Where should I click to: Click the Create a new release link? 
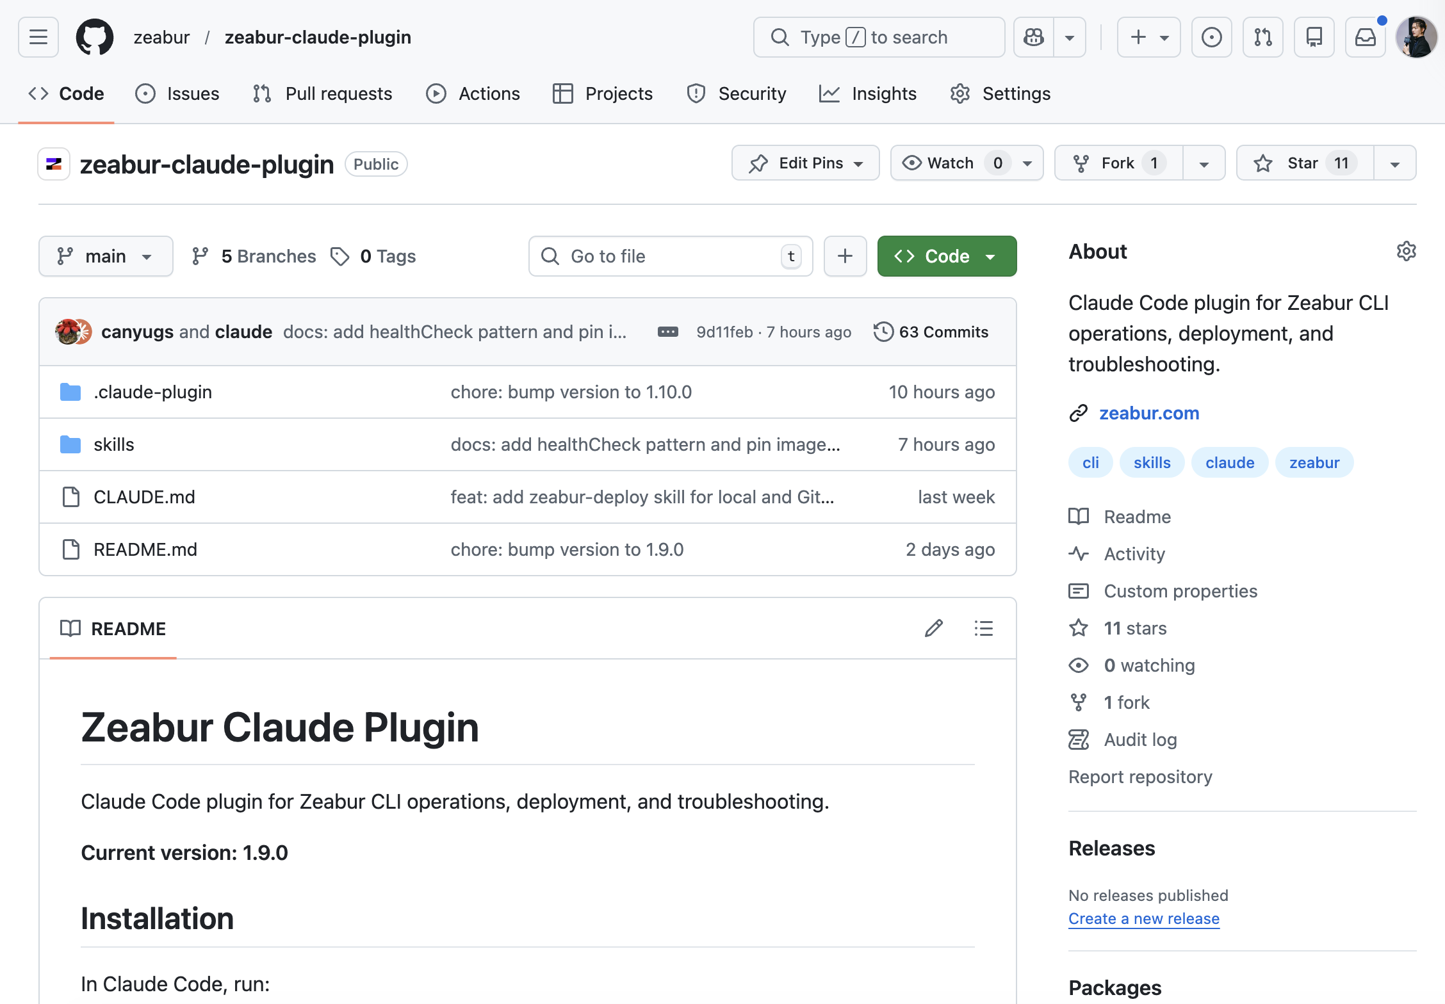1143,918
